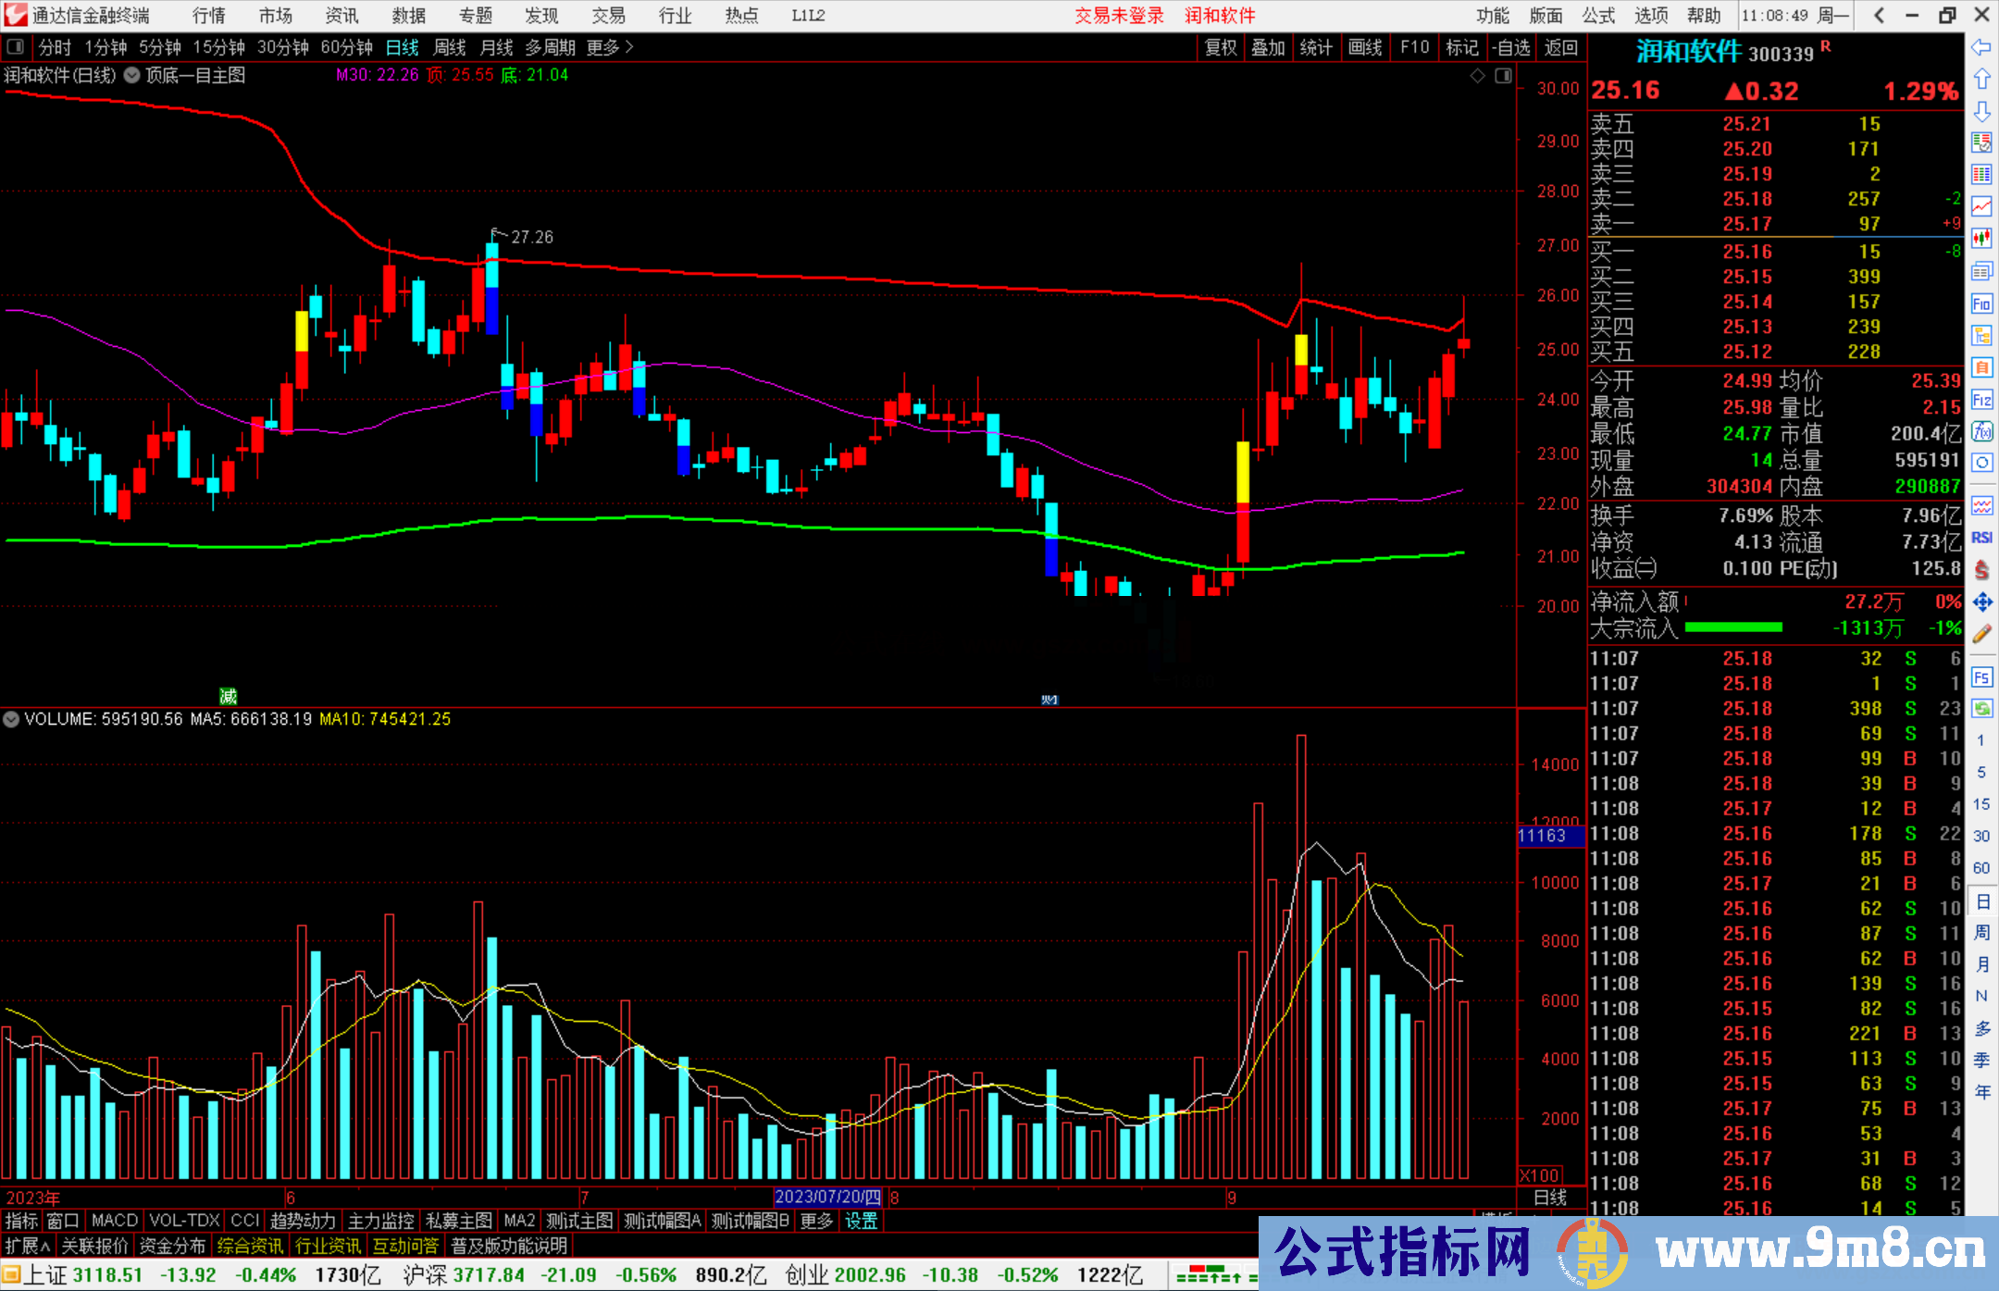Viewport: 1999px width, 1291px height.
Task: Toggle panel icon at chart top-right corner
Action: [1503, 76]
